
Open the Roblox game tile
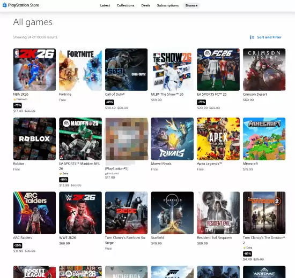(34, 139)
